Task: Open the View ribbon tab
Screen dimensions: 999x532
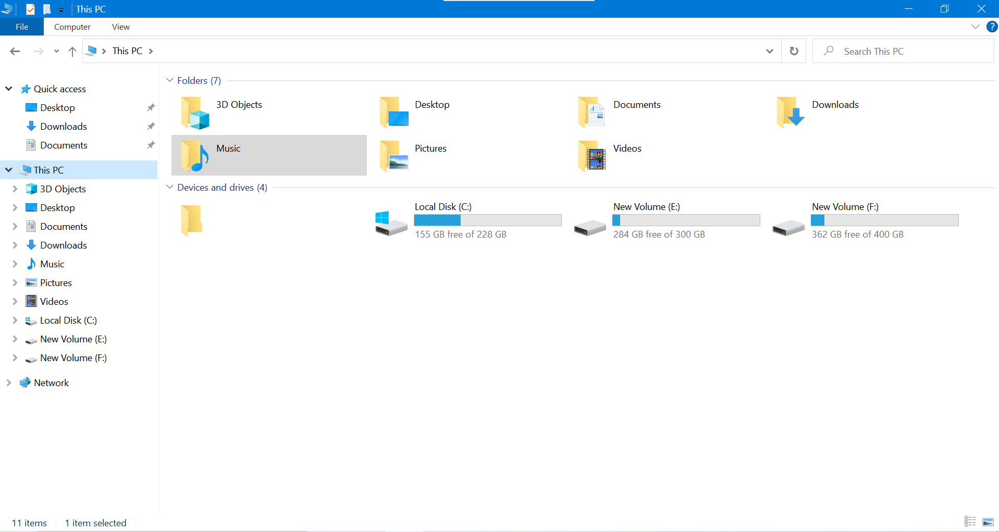Action: (x=121, y=27)
